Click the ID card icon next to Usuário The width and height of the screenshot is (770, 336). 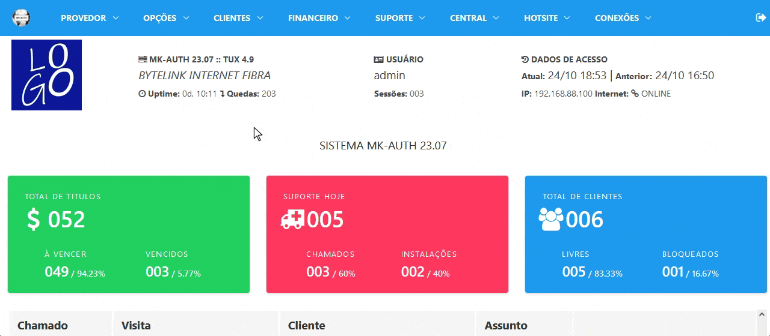click(x=378, y=59)
